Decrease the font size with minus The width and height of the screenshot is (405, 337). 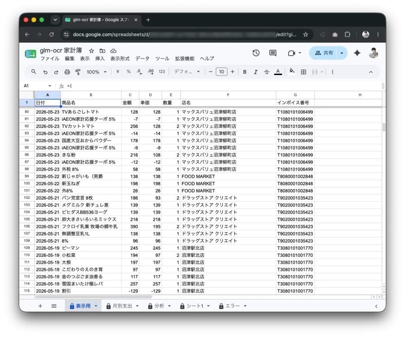click(x=210, y=72)
